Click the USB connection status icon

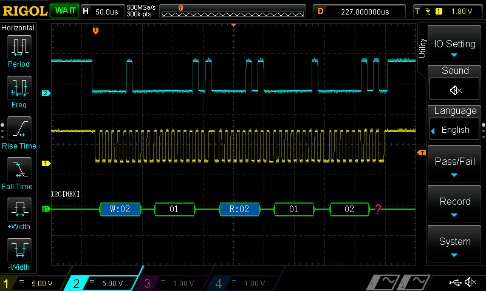click(455, 283)
